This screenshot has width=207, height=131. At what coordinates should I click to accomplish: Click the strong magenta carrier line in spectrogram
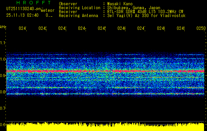[x=105, y=71]
